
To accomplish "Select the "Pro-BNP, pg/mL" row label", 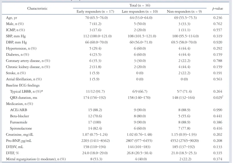I will point(19,141).
